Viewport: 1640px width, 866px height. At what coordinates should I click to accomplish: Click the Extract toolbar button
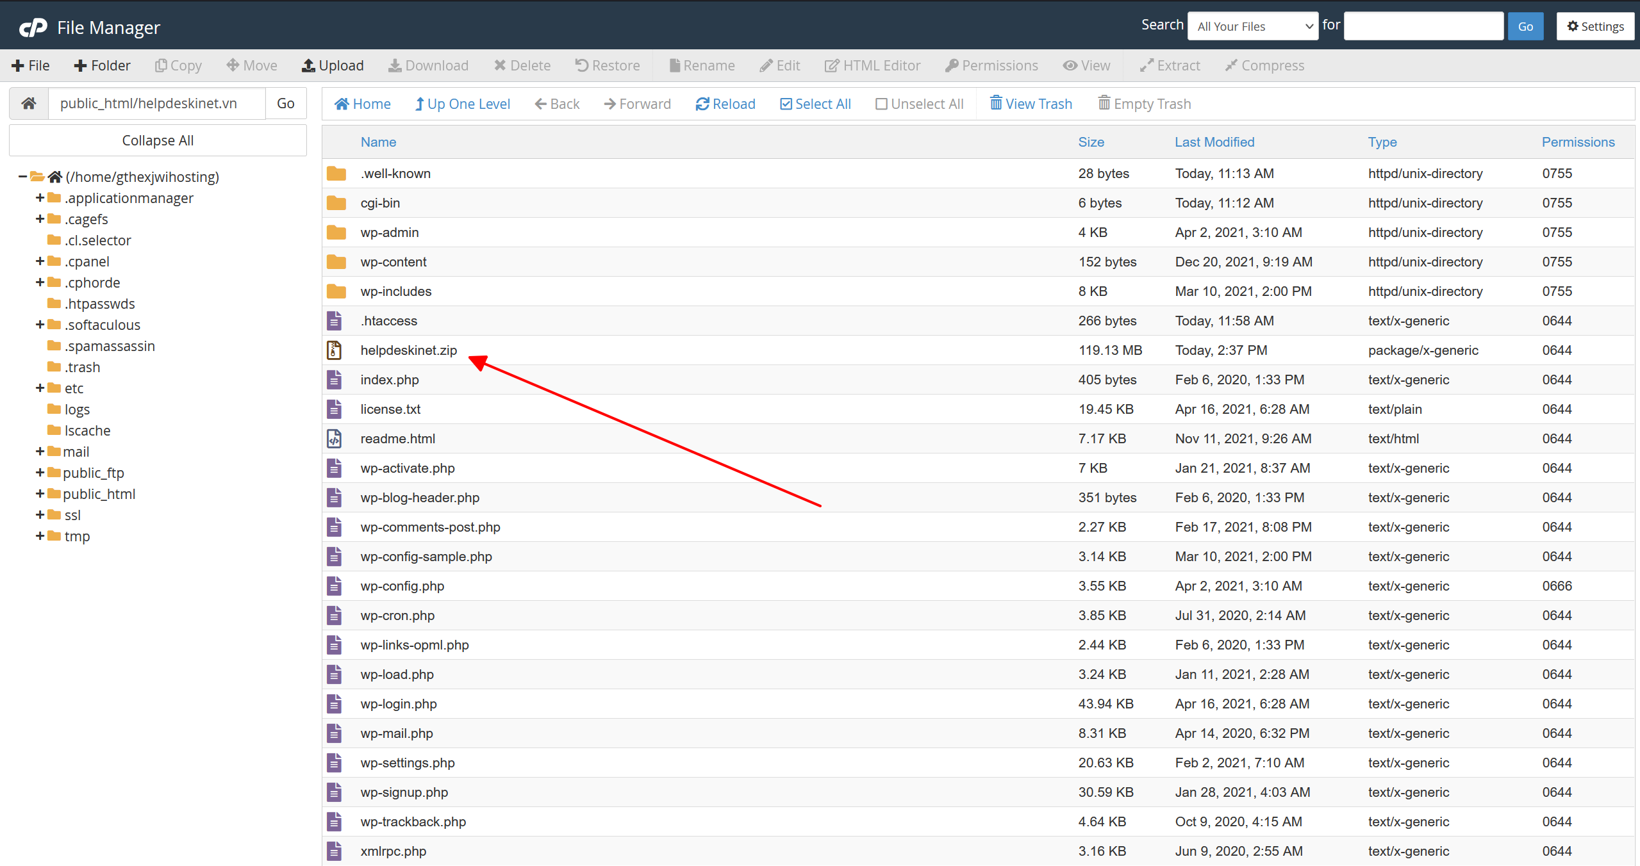pyautogui.click(x=1170, y=65)
